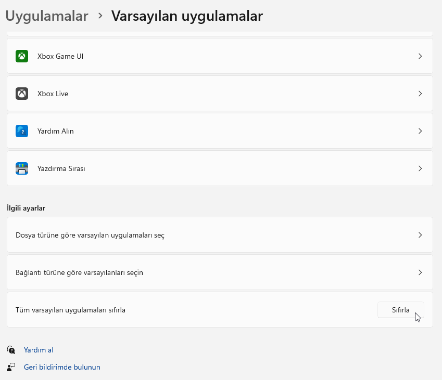The height and width of the screenshot is (380, 442).
Task: Open Yardım Alın default settings chevron
Action: click(x=420, y=130)
